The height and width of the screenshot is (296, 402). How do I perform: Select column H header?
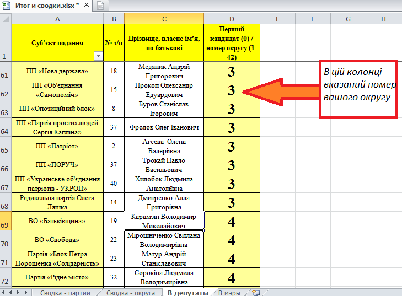pyautogui.click(x=384, y=19)
